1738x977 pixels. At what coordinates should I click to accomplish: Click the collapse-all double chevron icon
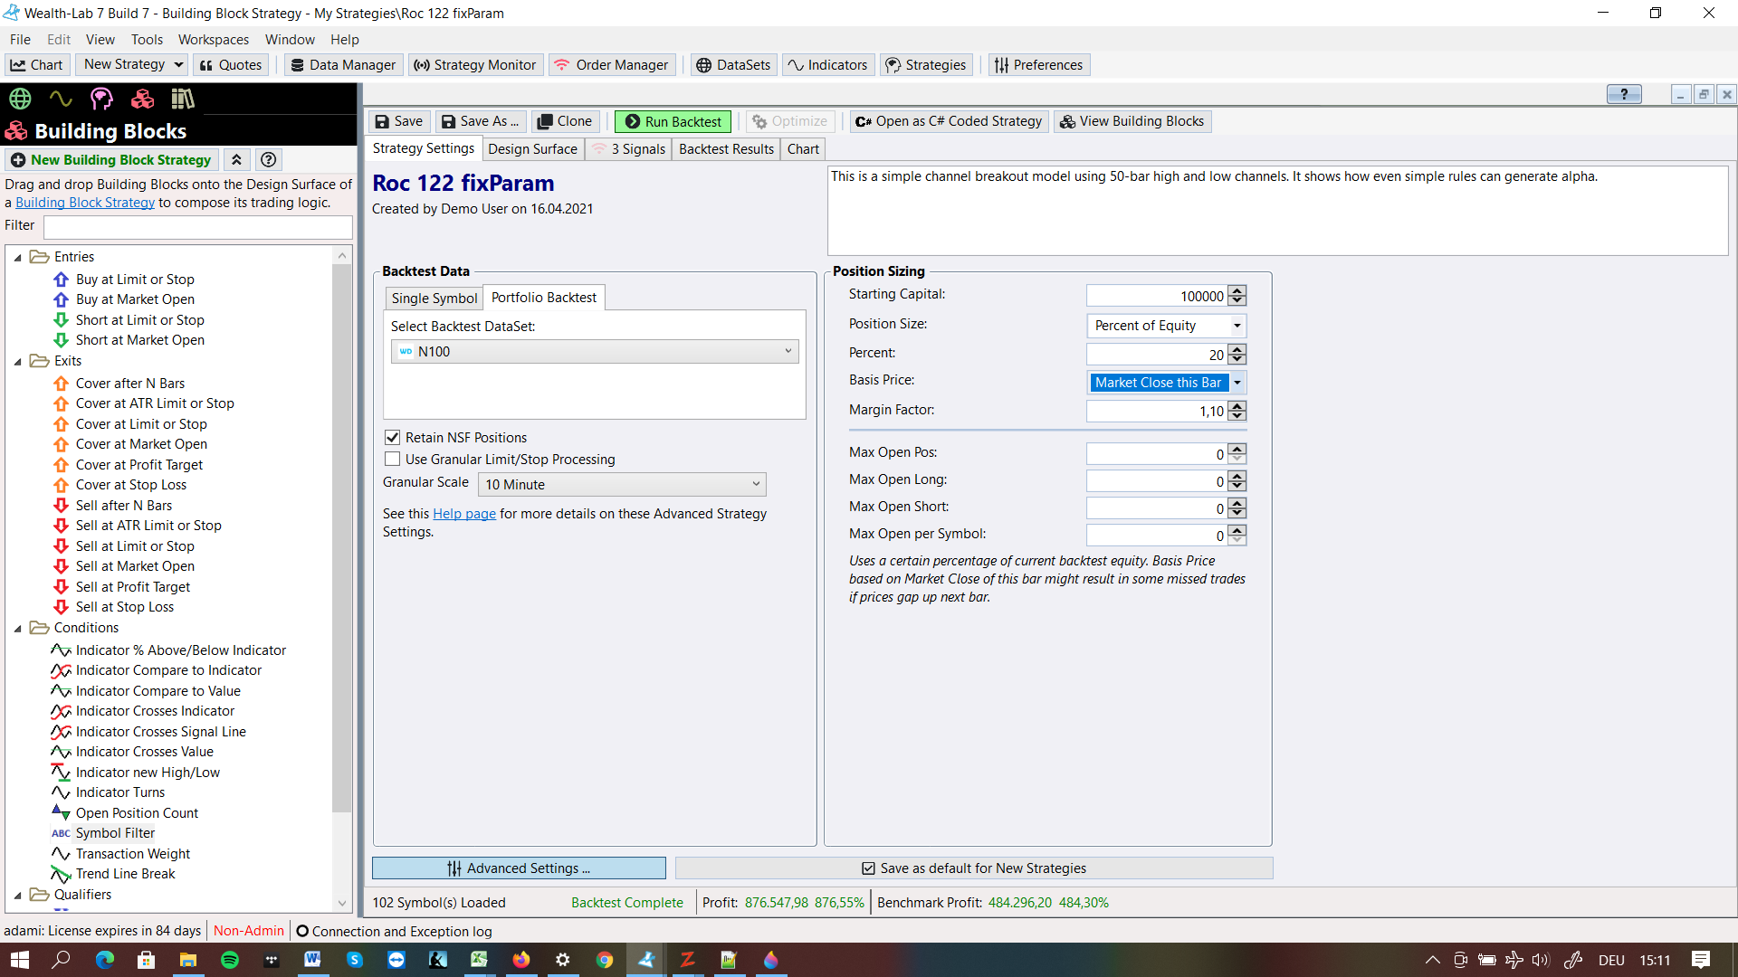coord(236,160)
